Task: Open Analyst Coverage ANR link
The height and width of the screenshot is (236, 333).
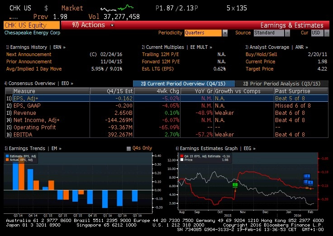Action: tap(276, 47)
